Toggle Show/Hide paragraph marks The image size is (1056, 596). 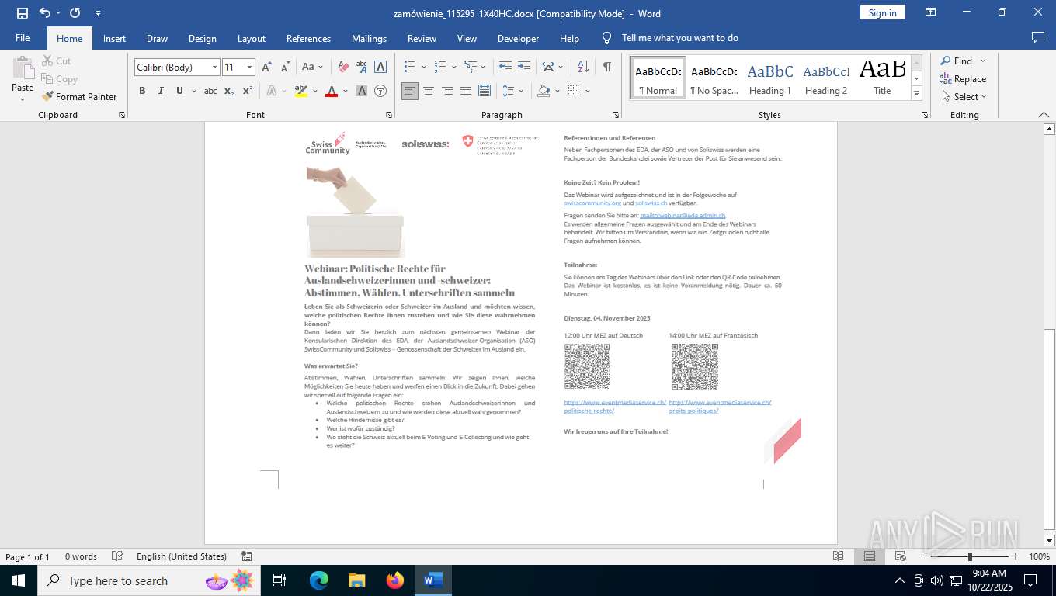click(606, 68)
